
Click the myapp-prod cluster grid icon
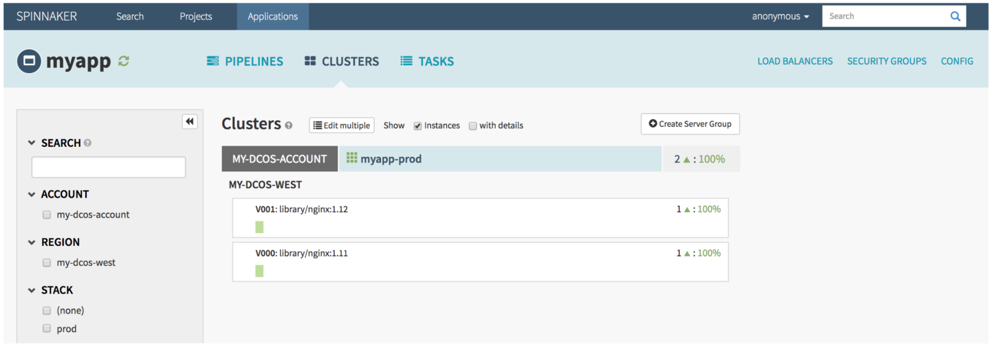tap(352, 158)
